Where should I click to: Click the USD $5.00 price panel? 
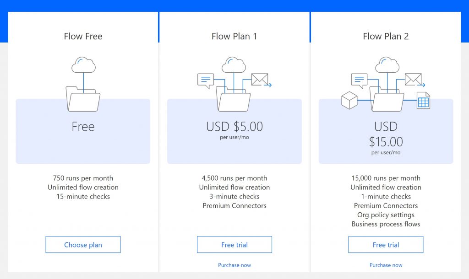pos(234,131)
